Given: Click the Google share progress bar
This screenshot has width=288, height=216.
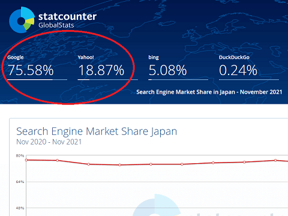Looking at the screenshot, I should 37,80.
